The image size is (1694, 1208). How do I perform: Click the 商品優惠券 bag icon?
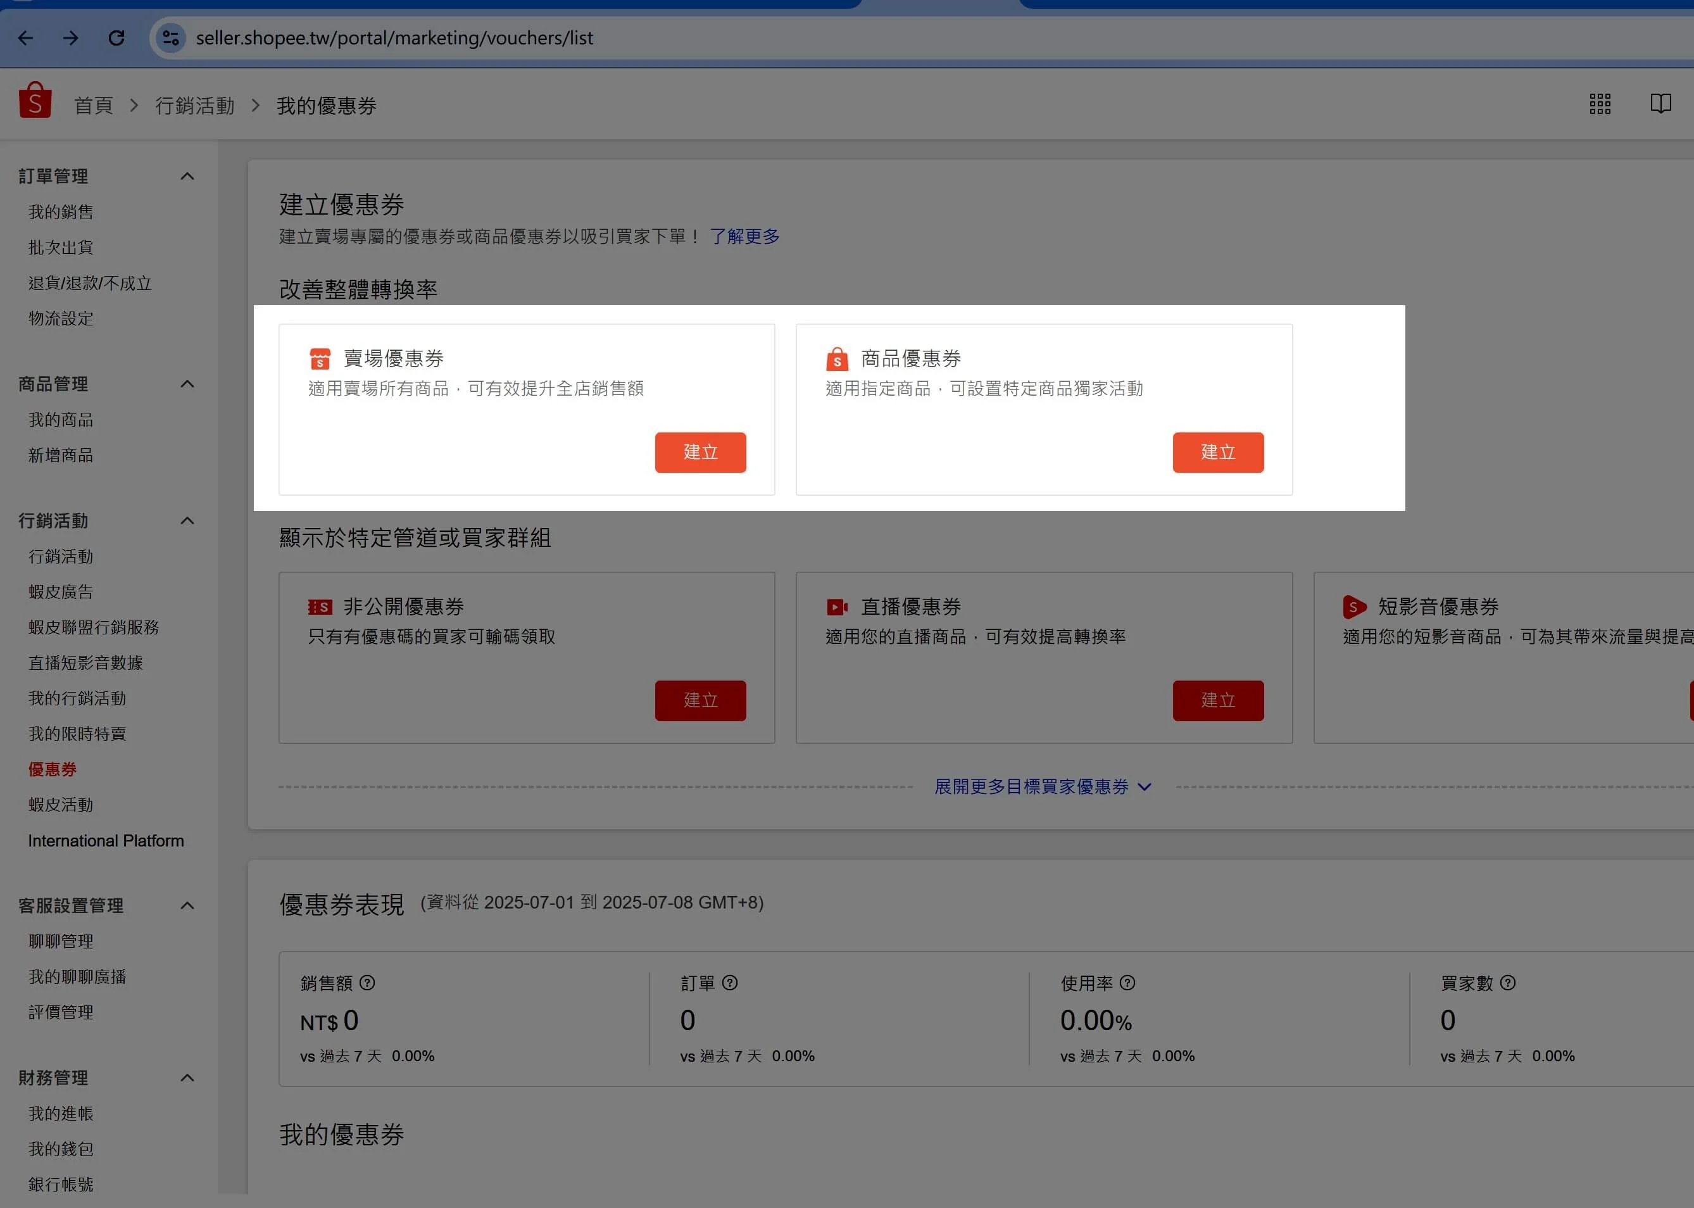tap(837, 358)
